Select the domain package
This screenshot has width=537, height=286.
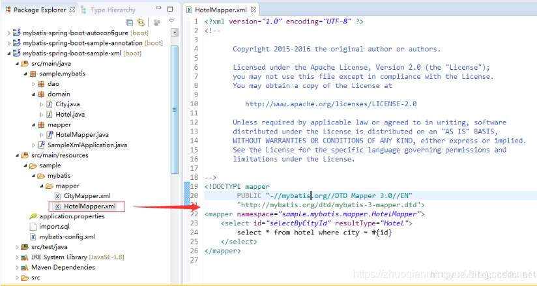(59, 94)
